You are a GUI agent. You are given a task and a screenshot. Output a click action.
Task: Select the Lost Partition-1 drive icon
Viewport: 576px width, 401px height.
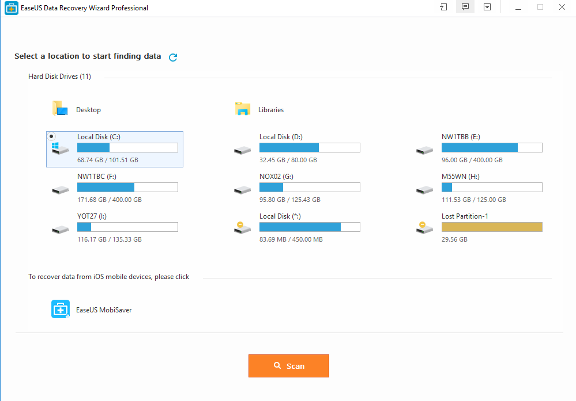coord(424,228)
